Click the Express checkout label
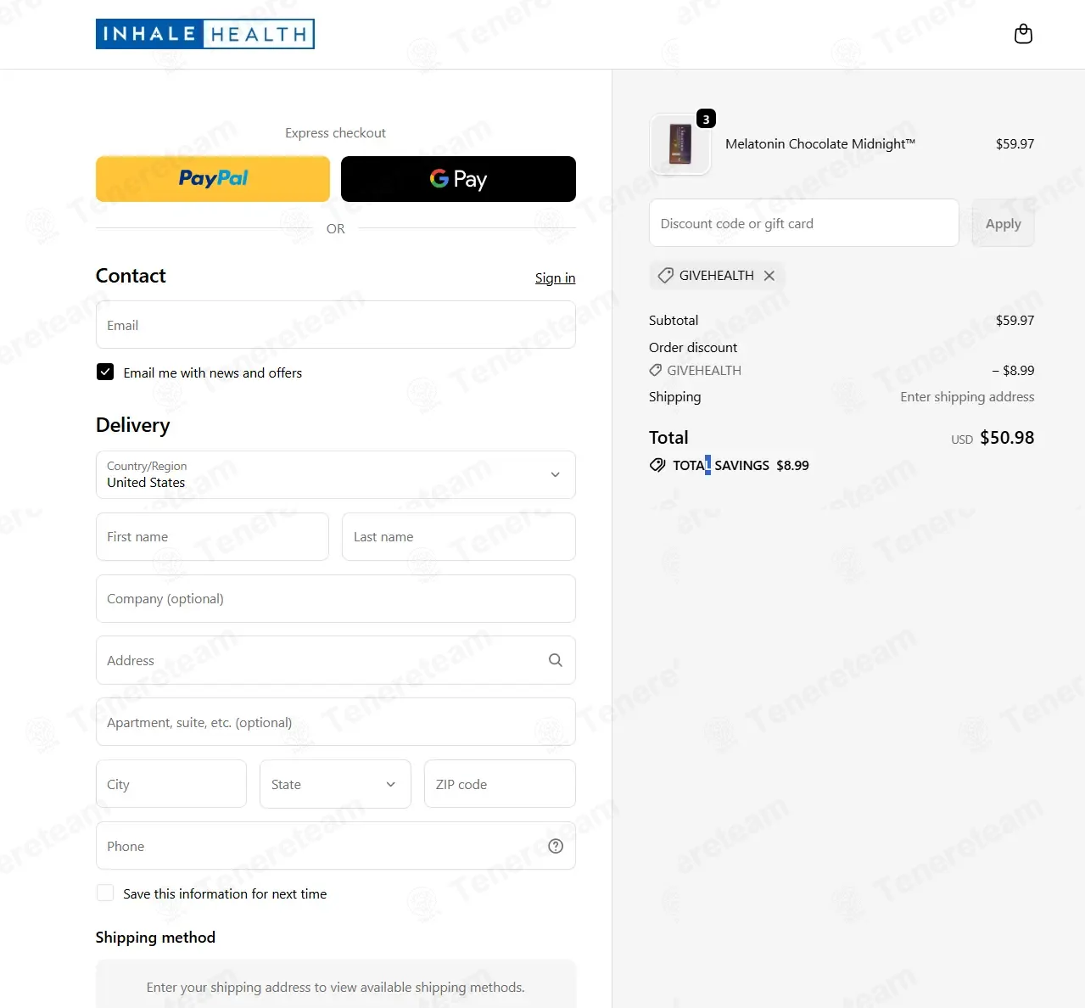Image resolution: width=1085 pixels, height=1008 pixels. tap(335, 133)
